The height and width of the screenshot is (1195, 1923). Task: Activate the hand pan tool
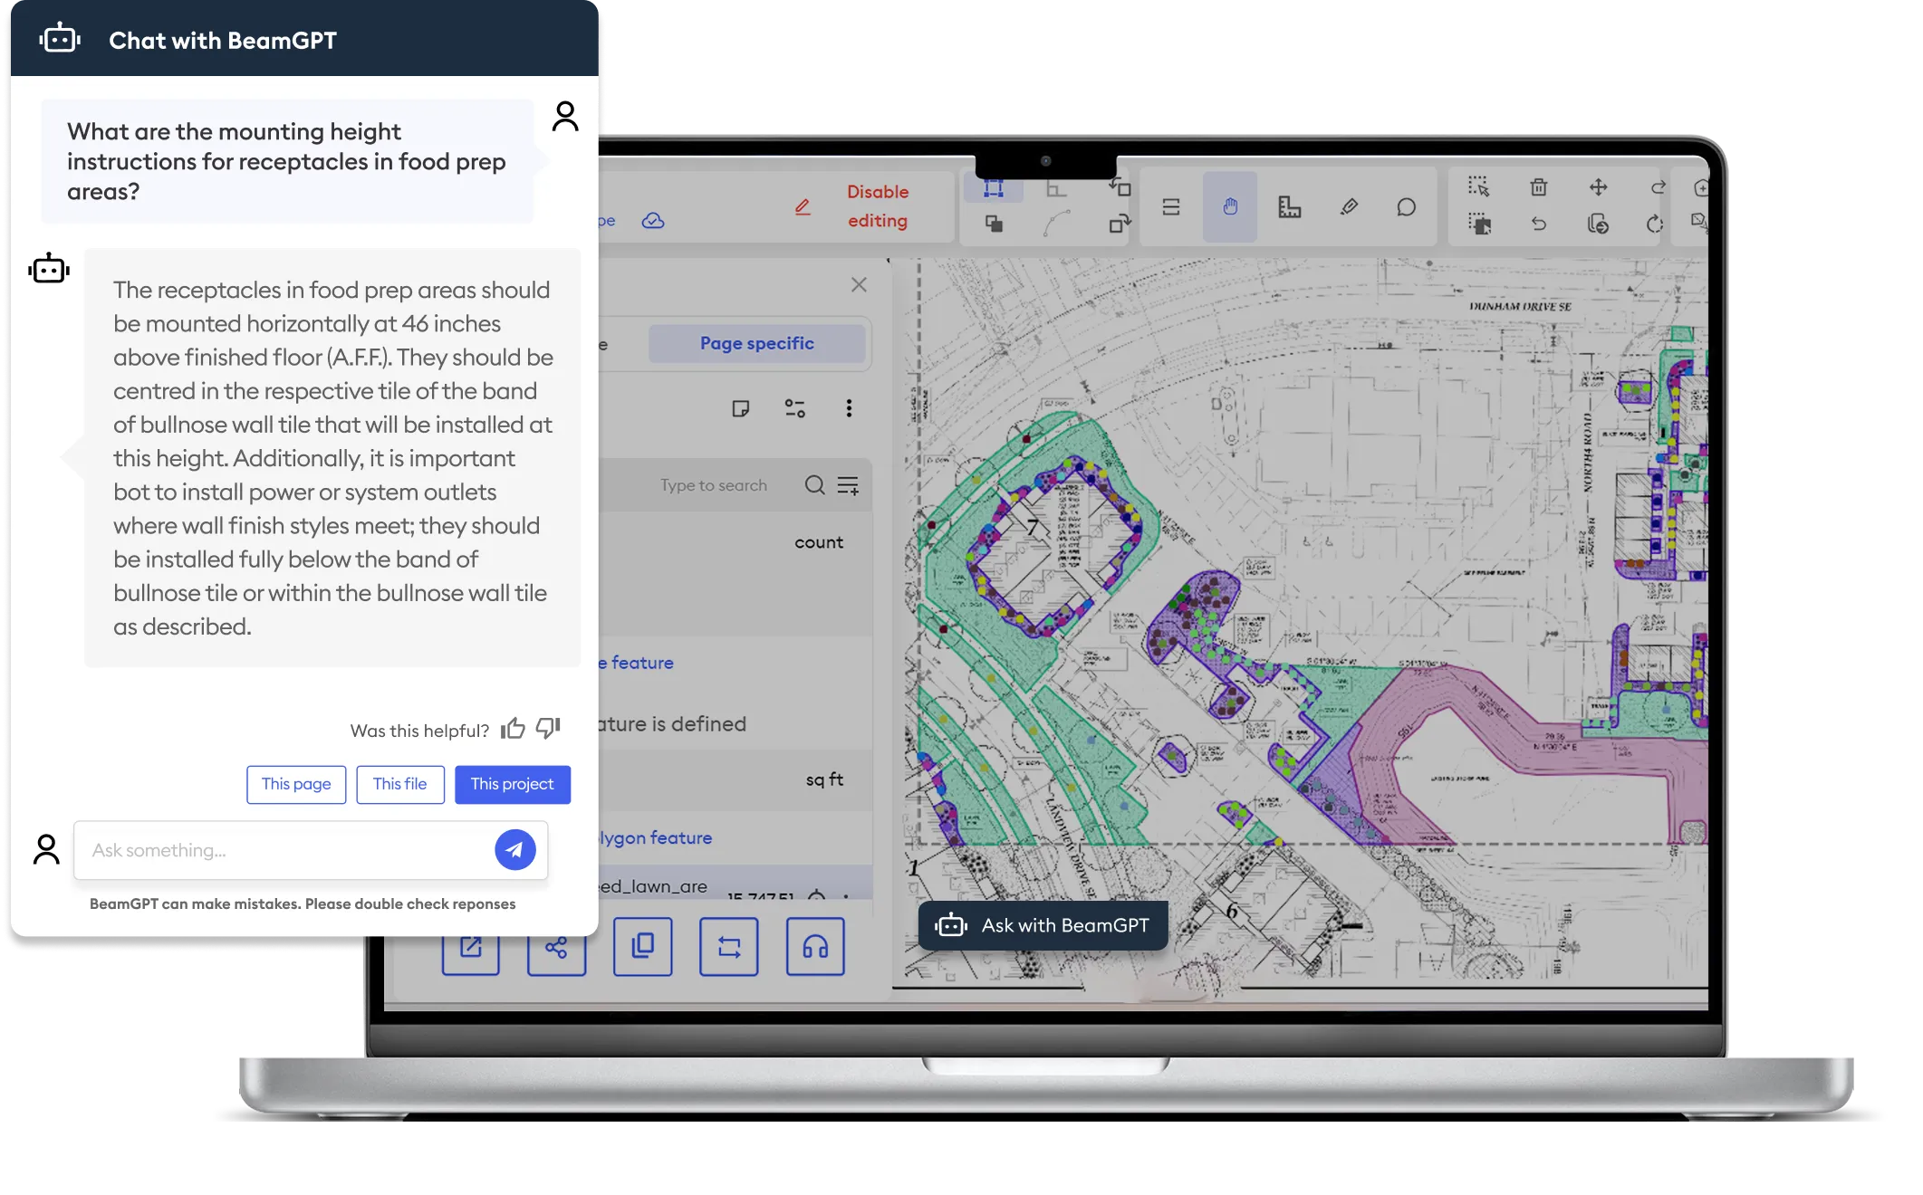click(1229, 207)
